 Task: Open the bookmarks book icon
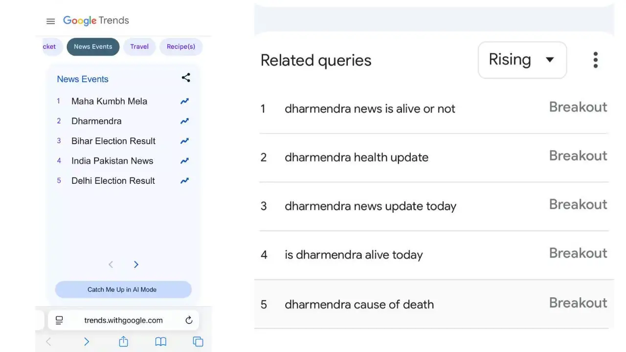pos(160,342)
